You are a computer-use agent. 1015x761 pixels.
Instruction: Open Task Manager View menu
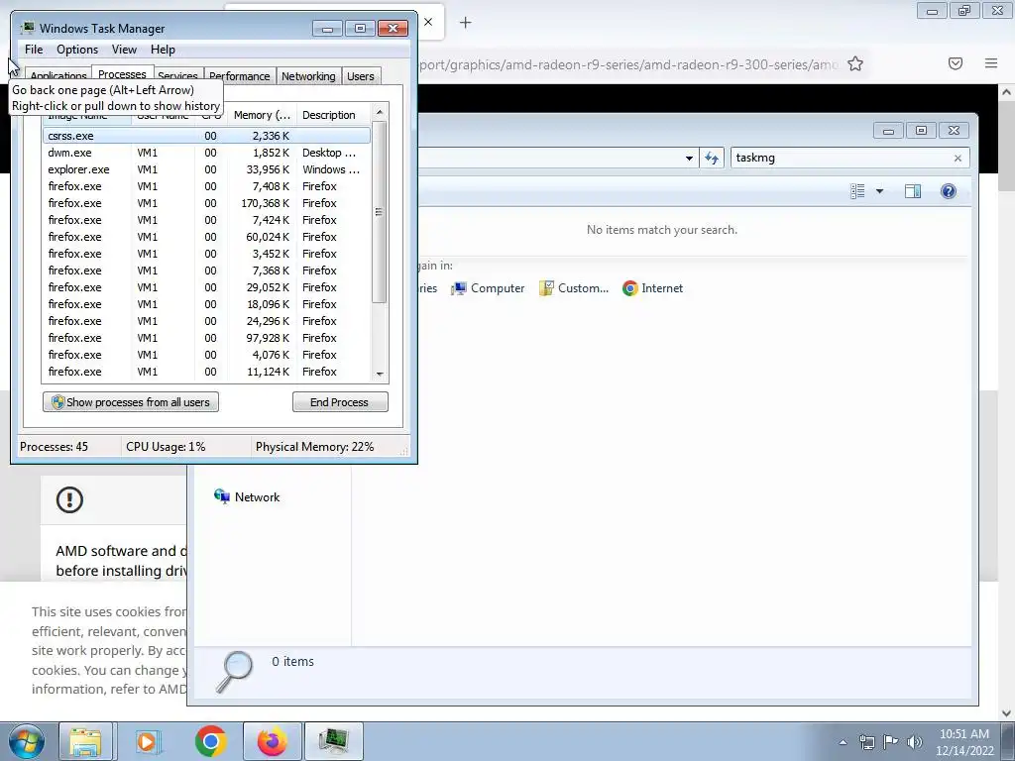pos(124,50)
